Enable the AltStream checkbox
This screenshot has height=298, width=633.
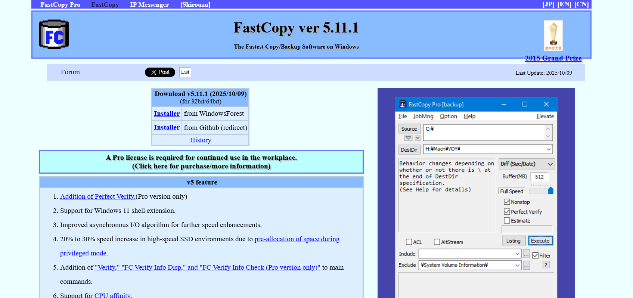point(437,242)
